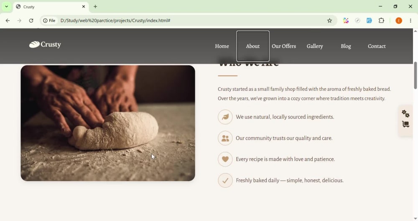Click the Crusty bread logo
The image size is (418, 221).
coord(45,45)
